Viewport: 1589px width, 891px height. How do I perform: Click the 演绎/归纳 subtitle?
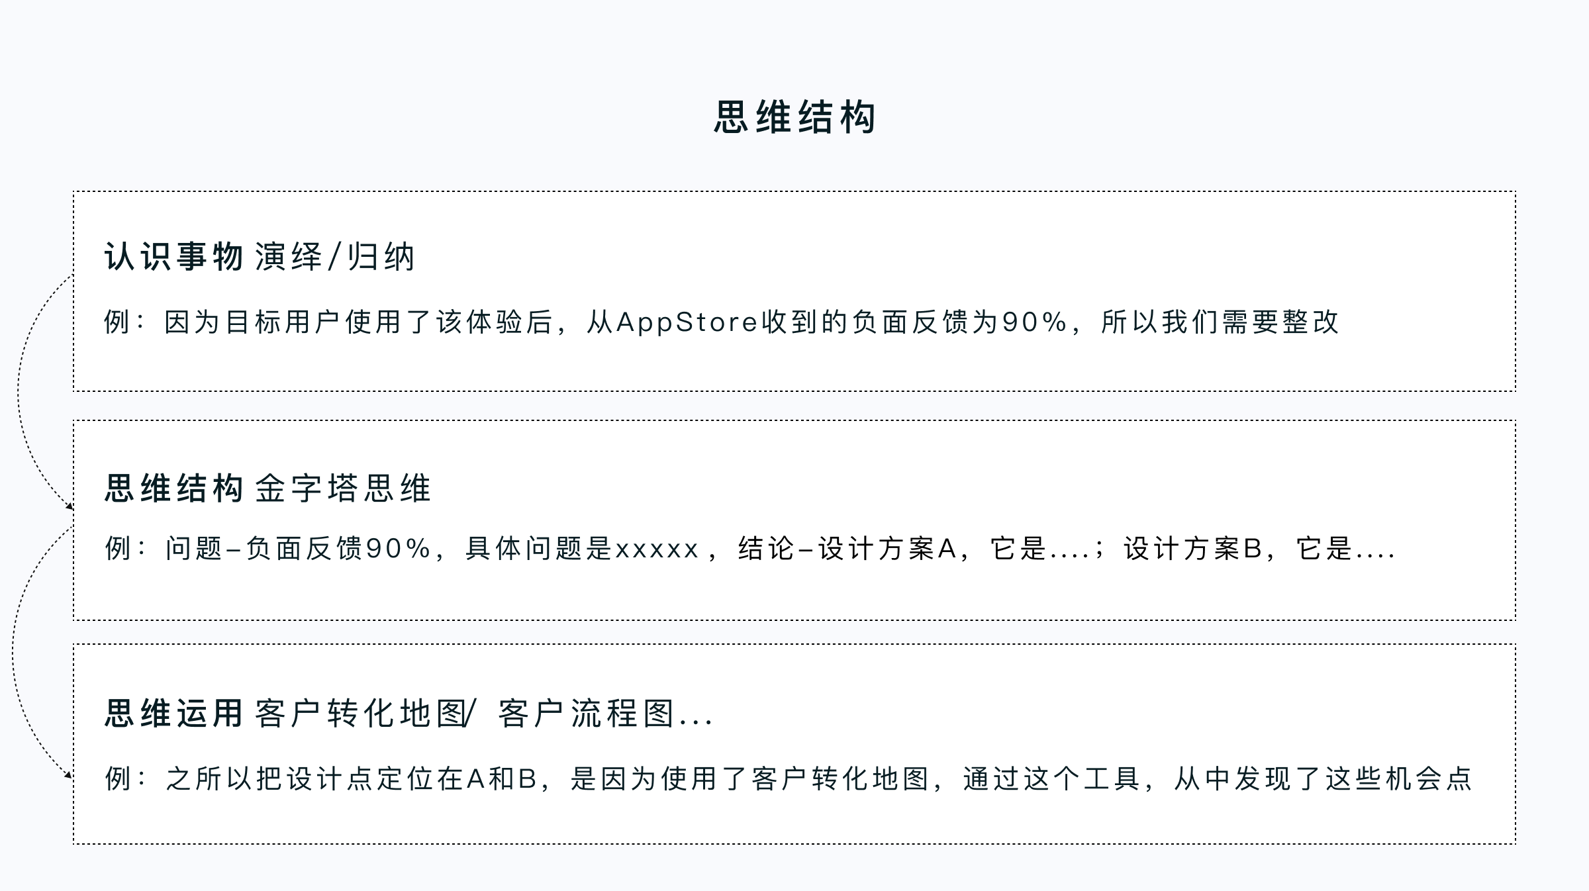pos(335,257)
